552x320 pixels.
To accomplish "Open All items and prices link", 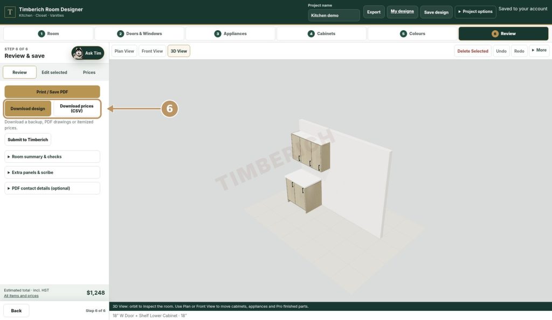I will pyautogui.click(x=21, y=296).
